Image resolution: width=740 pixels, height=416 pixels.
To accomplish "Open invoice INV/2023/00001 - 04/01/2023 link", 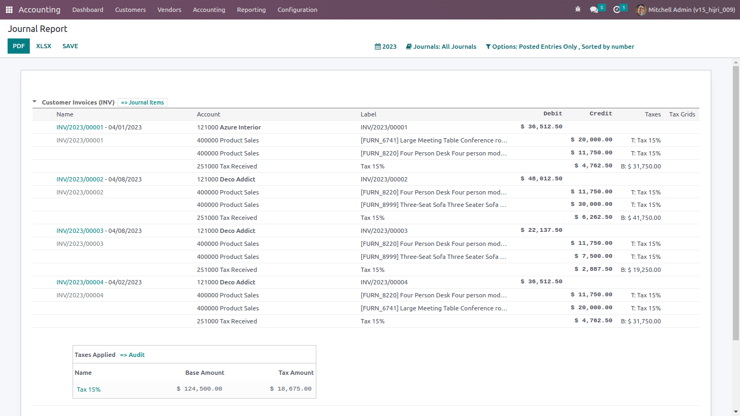I will tap(99, 127).
